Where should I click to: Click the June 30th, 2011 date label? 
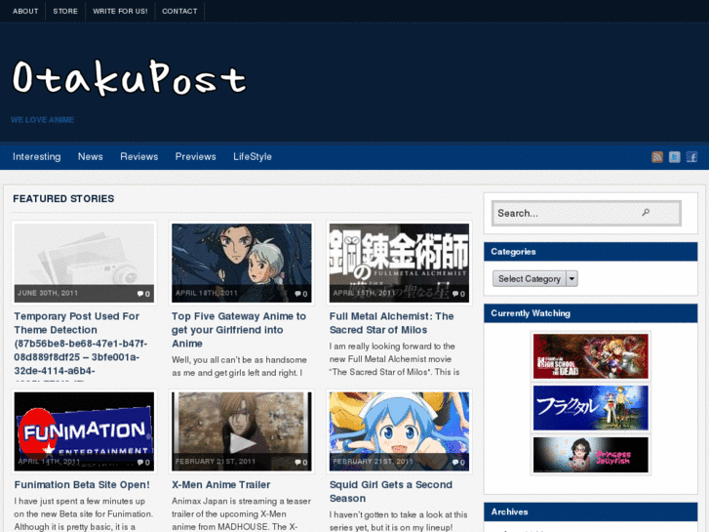click(48, 294)
